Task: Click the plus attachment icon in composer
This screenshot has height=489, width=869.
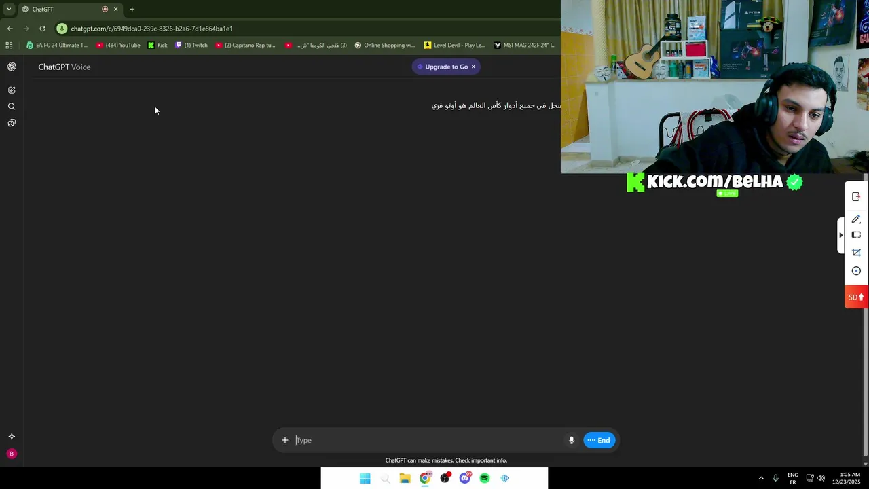Action: point(285,440)
